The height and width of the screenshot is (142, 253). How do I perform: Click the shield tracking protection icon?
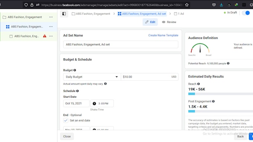tap(26, 5)
